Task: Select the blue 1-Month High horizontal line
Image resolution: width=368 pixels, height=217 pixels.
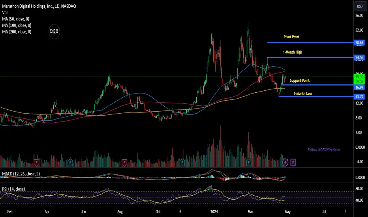Action: tap(310, 58)
